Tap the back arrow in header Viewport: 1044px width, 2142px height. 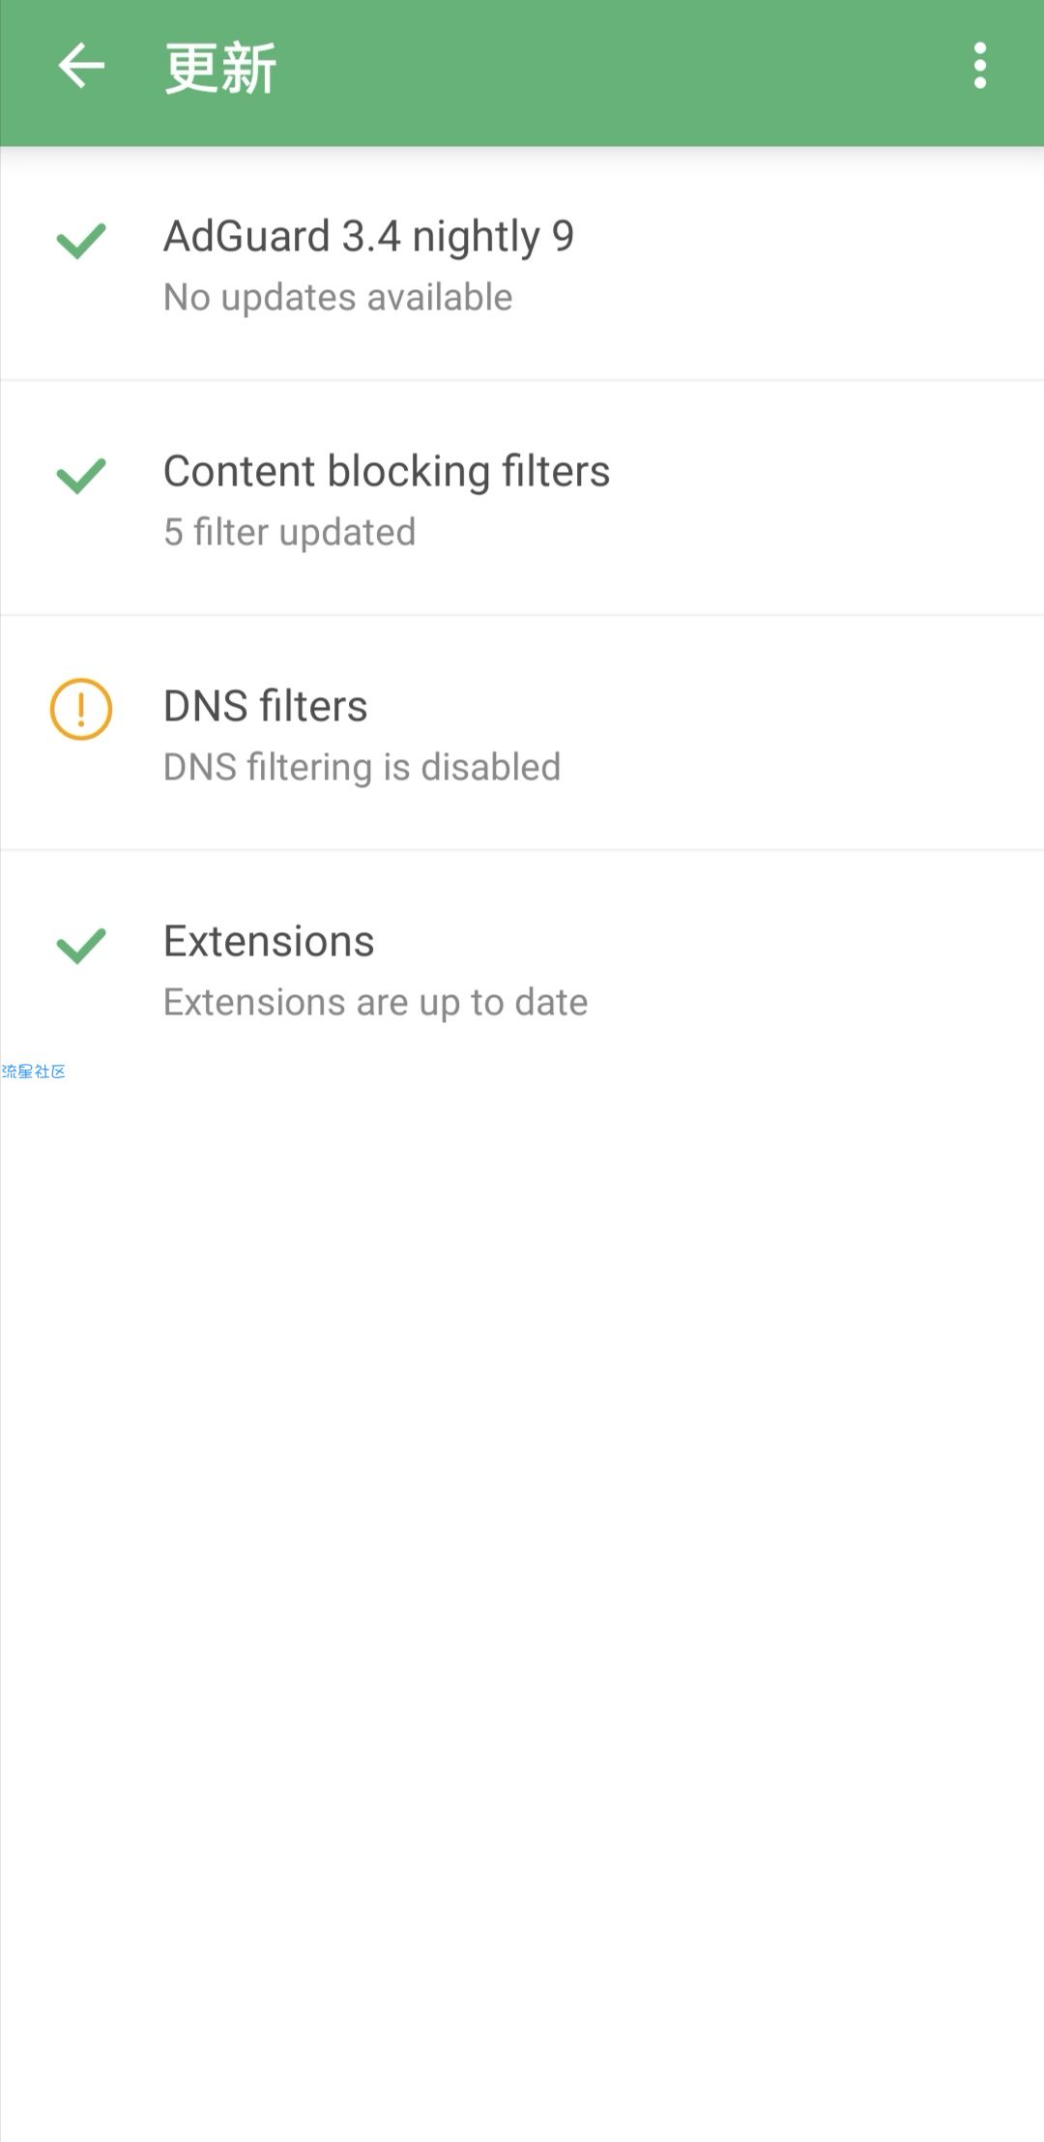81,67
